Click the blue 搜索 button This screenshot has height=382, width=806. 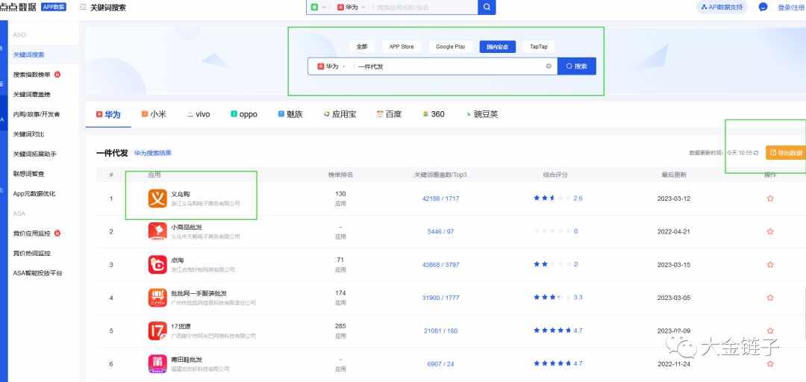click(577, 66)
